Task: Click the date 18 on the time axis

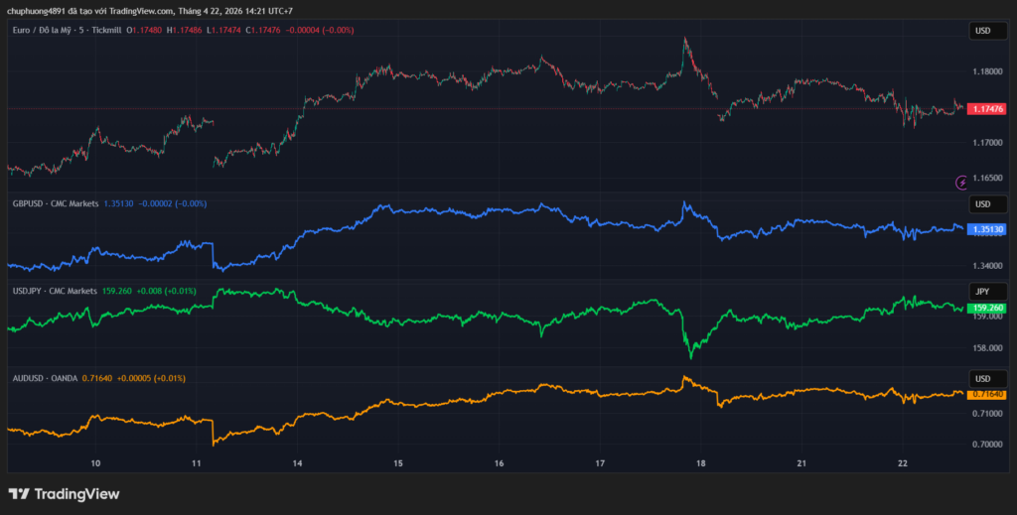Action: pos(701,463)
